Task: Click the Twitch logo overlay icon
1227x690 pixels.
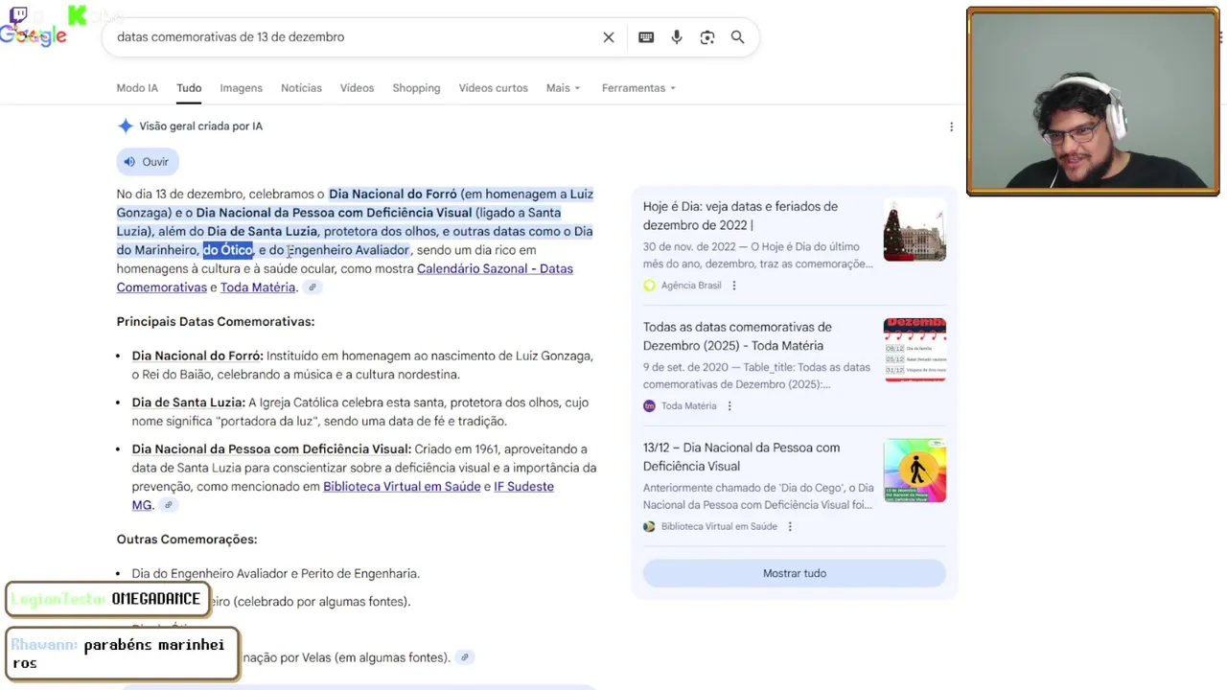Action: pos(18,14)
